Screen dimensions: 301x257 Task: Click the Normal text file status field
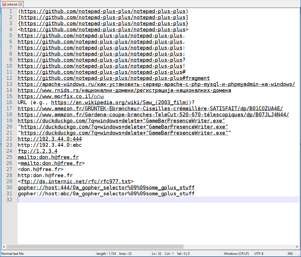tap(12, 254)
